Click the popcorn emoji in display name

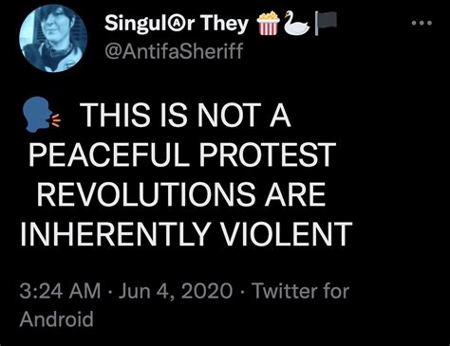click(x=268, y=24)
